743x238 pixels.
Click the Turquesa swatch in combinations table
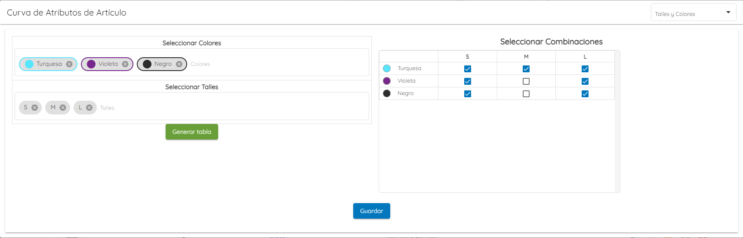click(387, 68)
